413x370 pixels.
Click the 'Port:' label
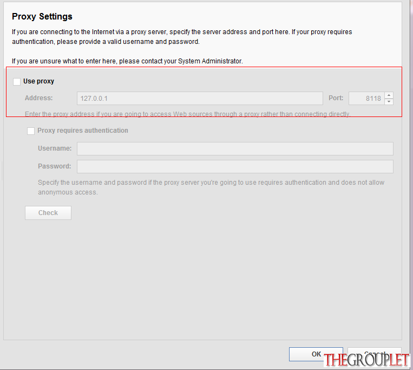coord(336,98)
